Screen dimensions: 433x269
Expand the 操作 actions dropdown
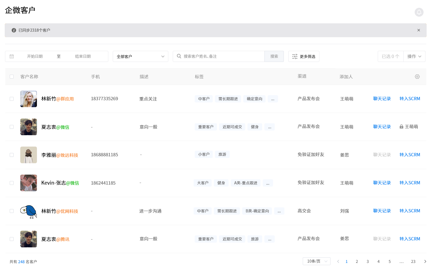pyautogui.click(x=414, y=56)
